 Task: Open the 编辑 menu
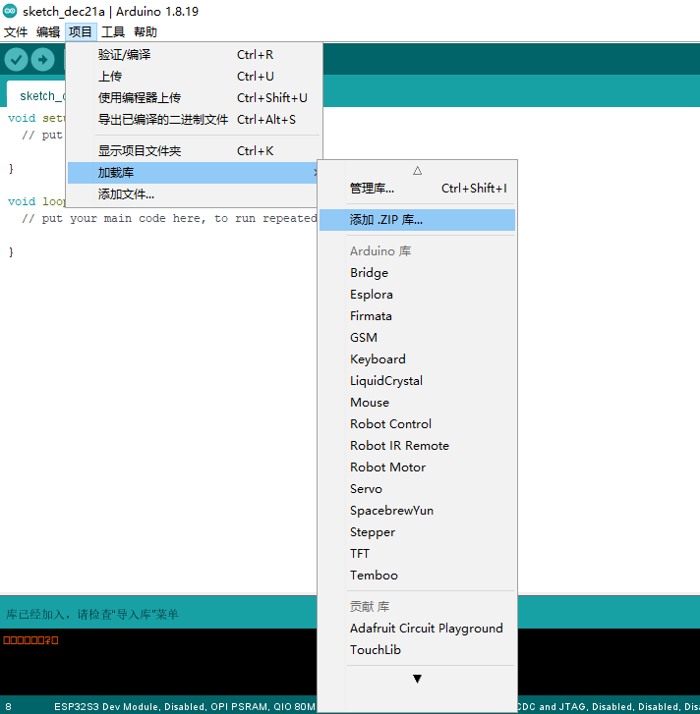point(48,31)
